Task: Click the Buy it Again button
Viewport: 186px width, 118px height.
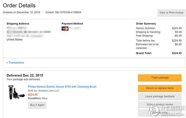Action: click(37, 105)
